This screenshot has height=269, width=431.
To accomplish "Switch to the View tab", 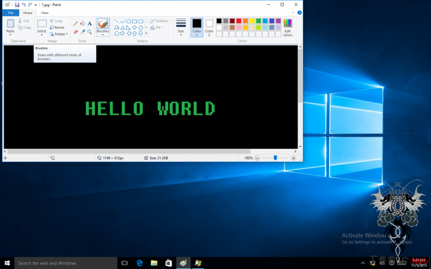I will pos(45,12).
